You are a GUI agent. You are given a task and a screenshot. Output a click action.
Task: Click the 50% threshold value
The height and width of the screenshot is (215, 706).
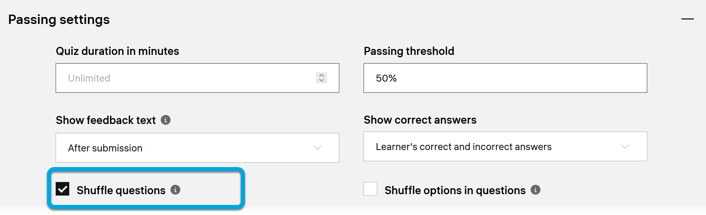pyautogui.click(x=386, y=78)
